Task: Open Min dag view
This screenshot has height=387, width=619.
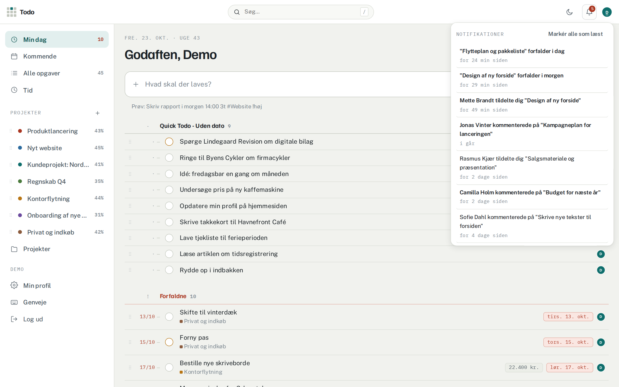Action: pos(57,40)
